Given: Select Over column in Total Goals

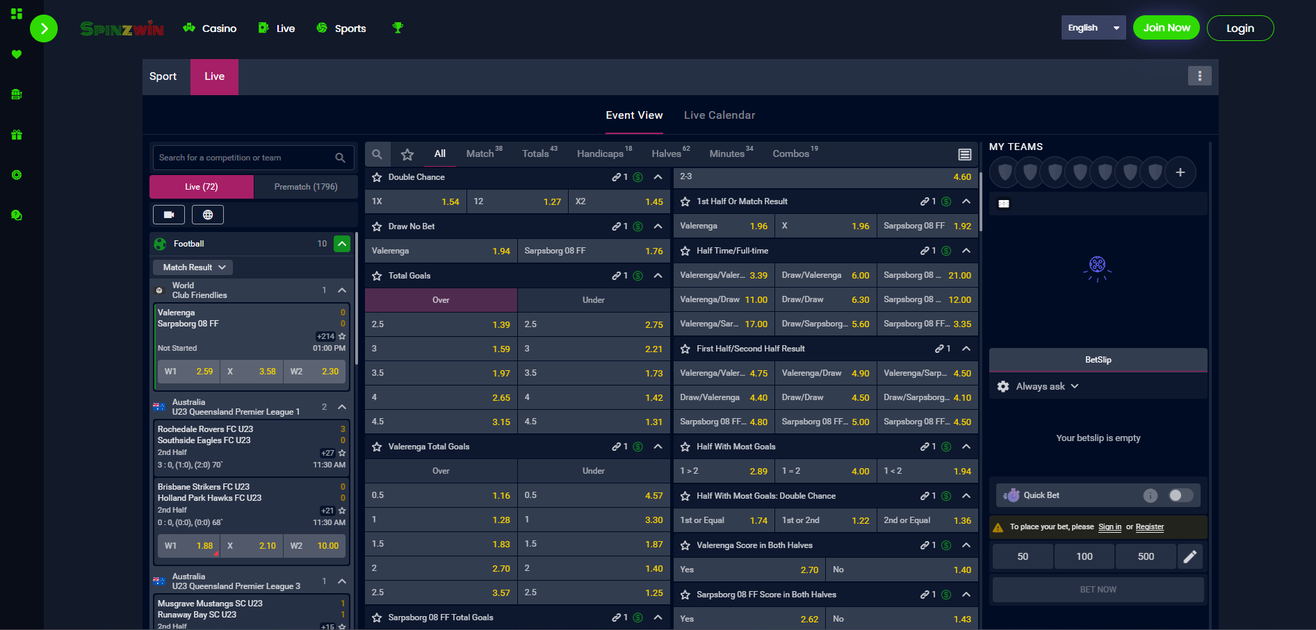Looking at the screenshot, I should pyautogui.click(x=441, y=300).
